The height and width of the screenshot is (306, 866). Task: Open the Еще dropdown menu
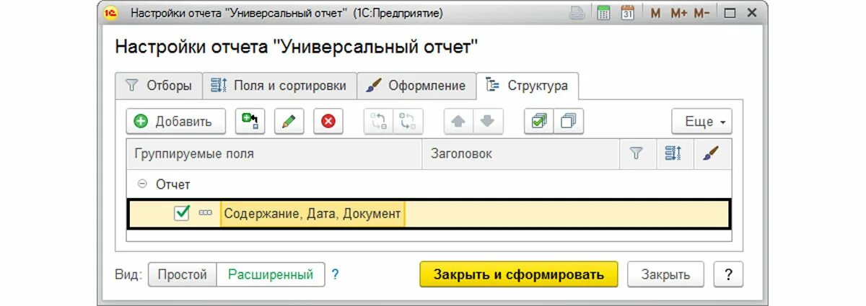pos(701,122)
